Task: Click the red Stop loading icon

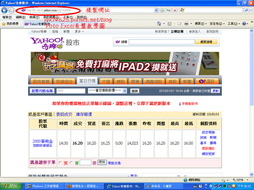Action: point(175,11)
